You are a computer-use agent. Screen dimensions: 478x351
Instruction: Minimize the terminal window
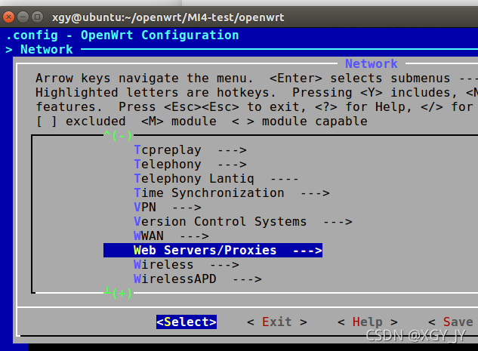point(23,17)
